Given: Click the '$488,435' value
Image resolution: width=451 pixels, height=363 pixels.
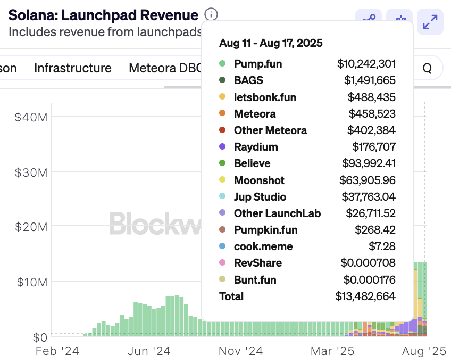Looking at the screenshot, I should click(372, 97).
